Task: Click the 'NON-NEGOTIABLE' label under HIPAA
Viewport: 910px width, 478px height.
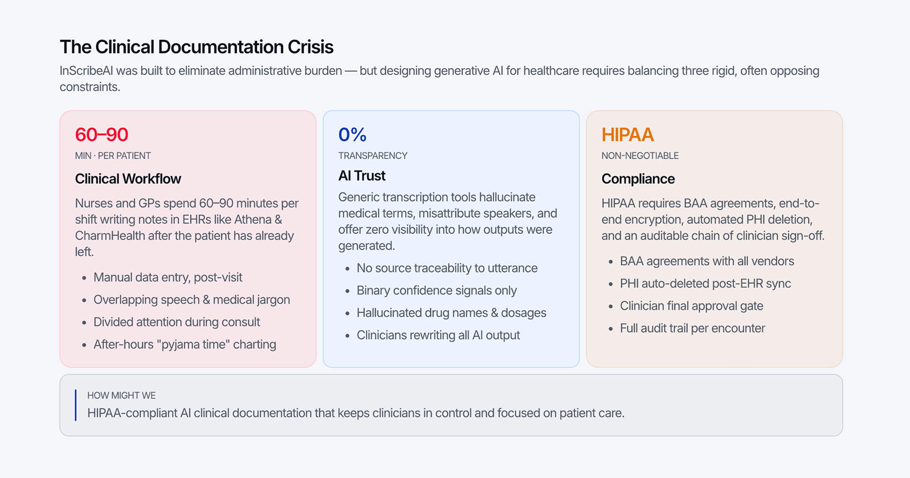Action: click(x=640, y=155)
